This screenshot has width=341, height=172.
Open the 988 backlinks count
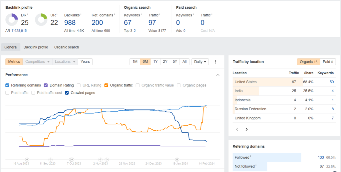point(70,23)
